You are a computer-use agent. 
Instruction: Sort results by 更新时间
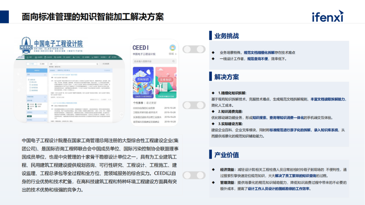click(x=60, y=70)
